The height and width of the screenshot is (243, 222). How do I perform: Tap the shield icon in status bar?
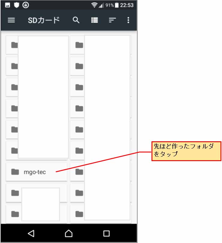pyautogui.click(x=16, y=5)
